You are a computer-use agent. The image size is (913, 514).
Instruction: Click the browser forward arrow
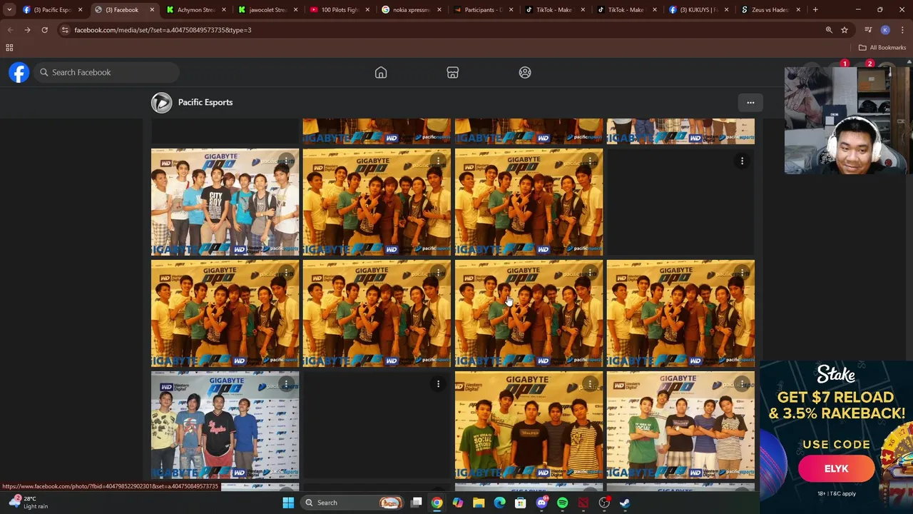pos(27,30)
